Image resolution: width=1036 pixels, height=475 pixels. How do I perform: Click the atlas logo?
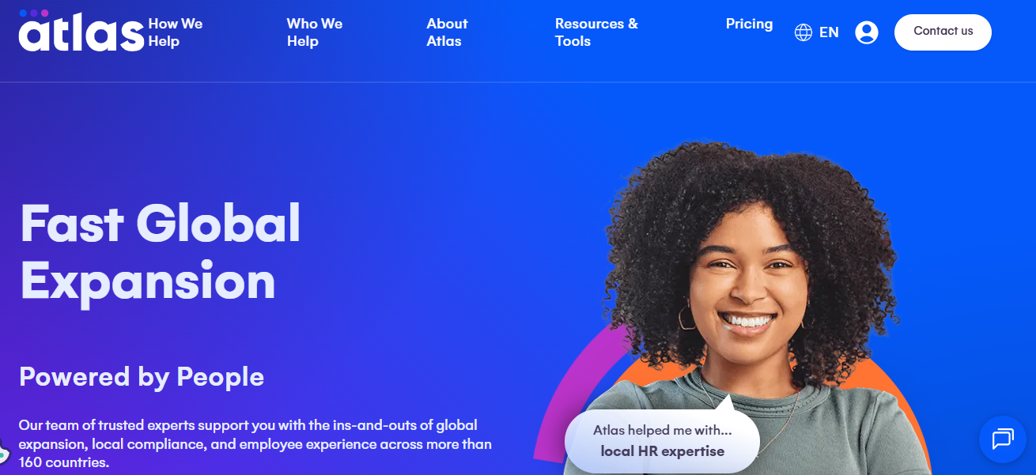pos(81,32)
